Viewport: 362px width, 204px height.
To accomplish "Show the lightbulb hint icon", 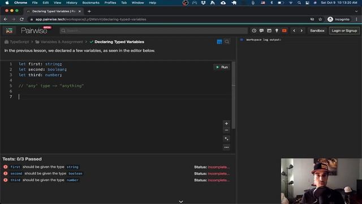I will [x=277, y=31].
